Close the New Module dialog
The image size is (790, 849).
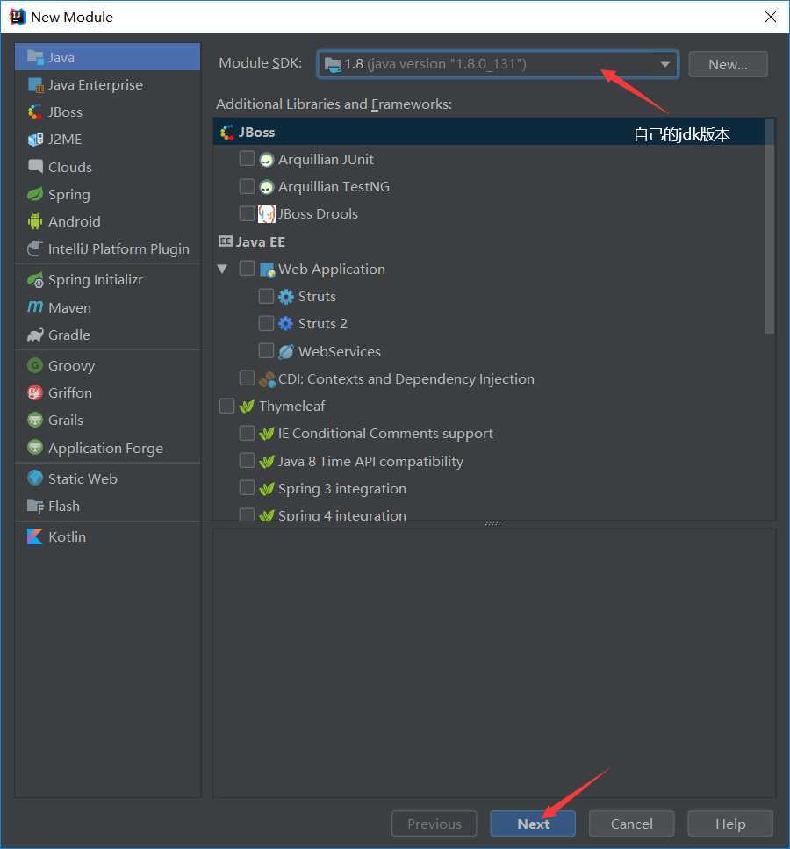[771, 17]
